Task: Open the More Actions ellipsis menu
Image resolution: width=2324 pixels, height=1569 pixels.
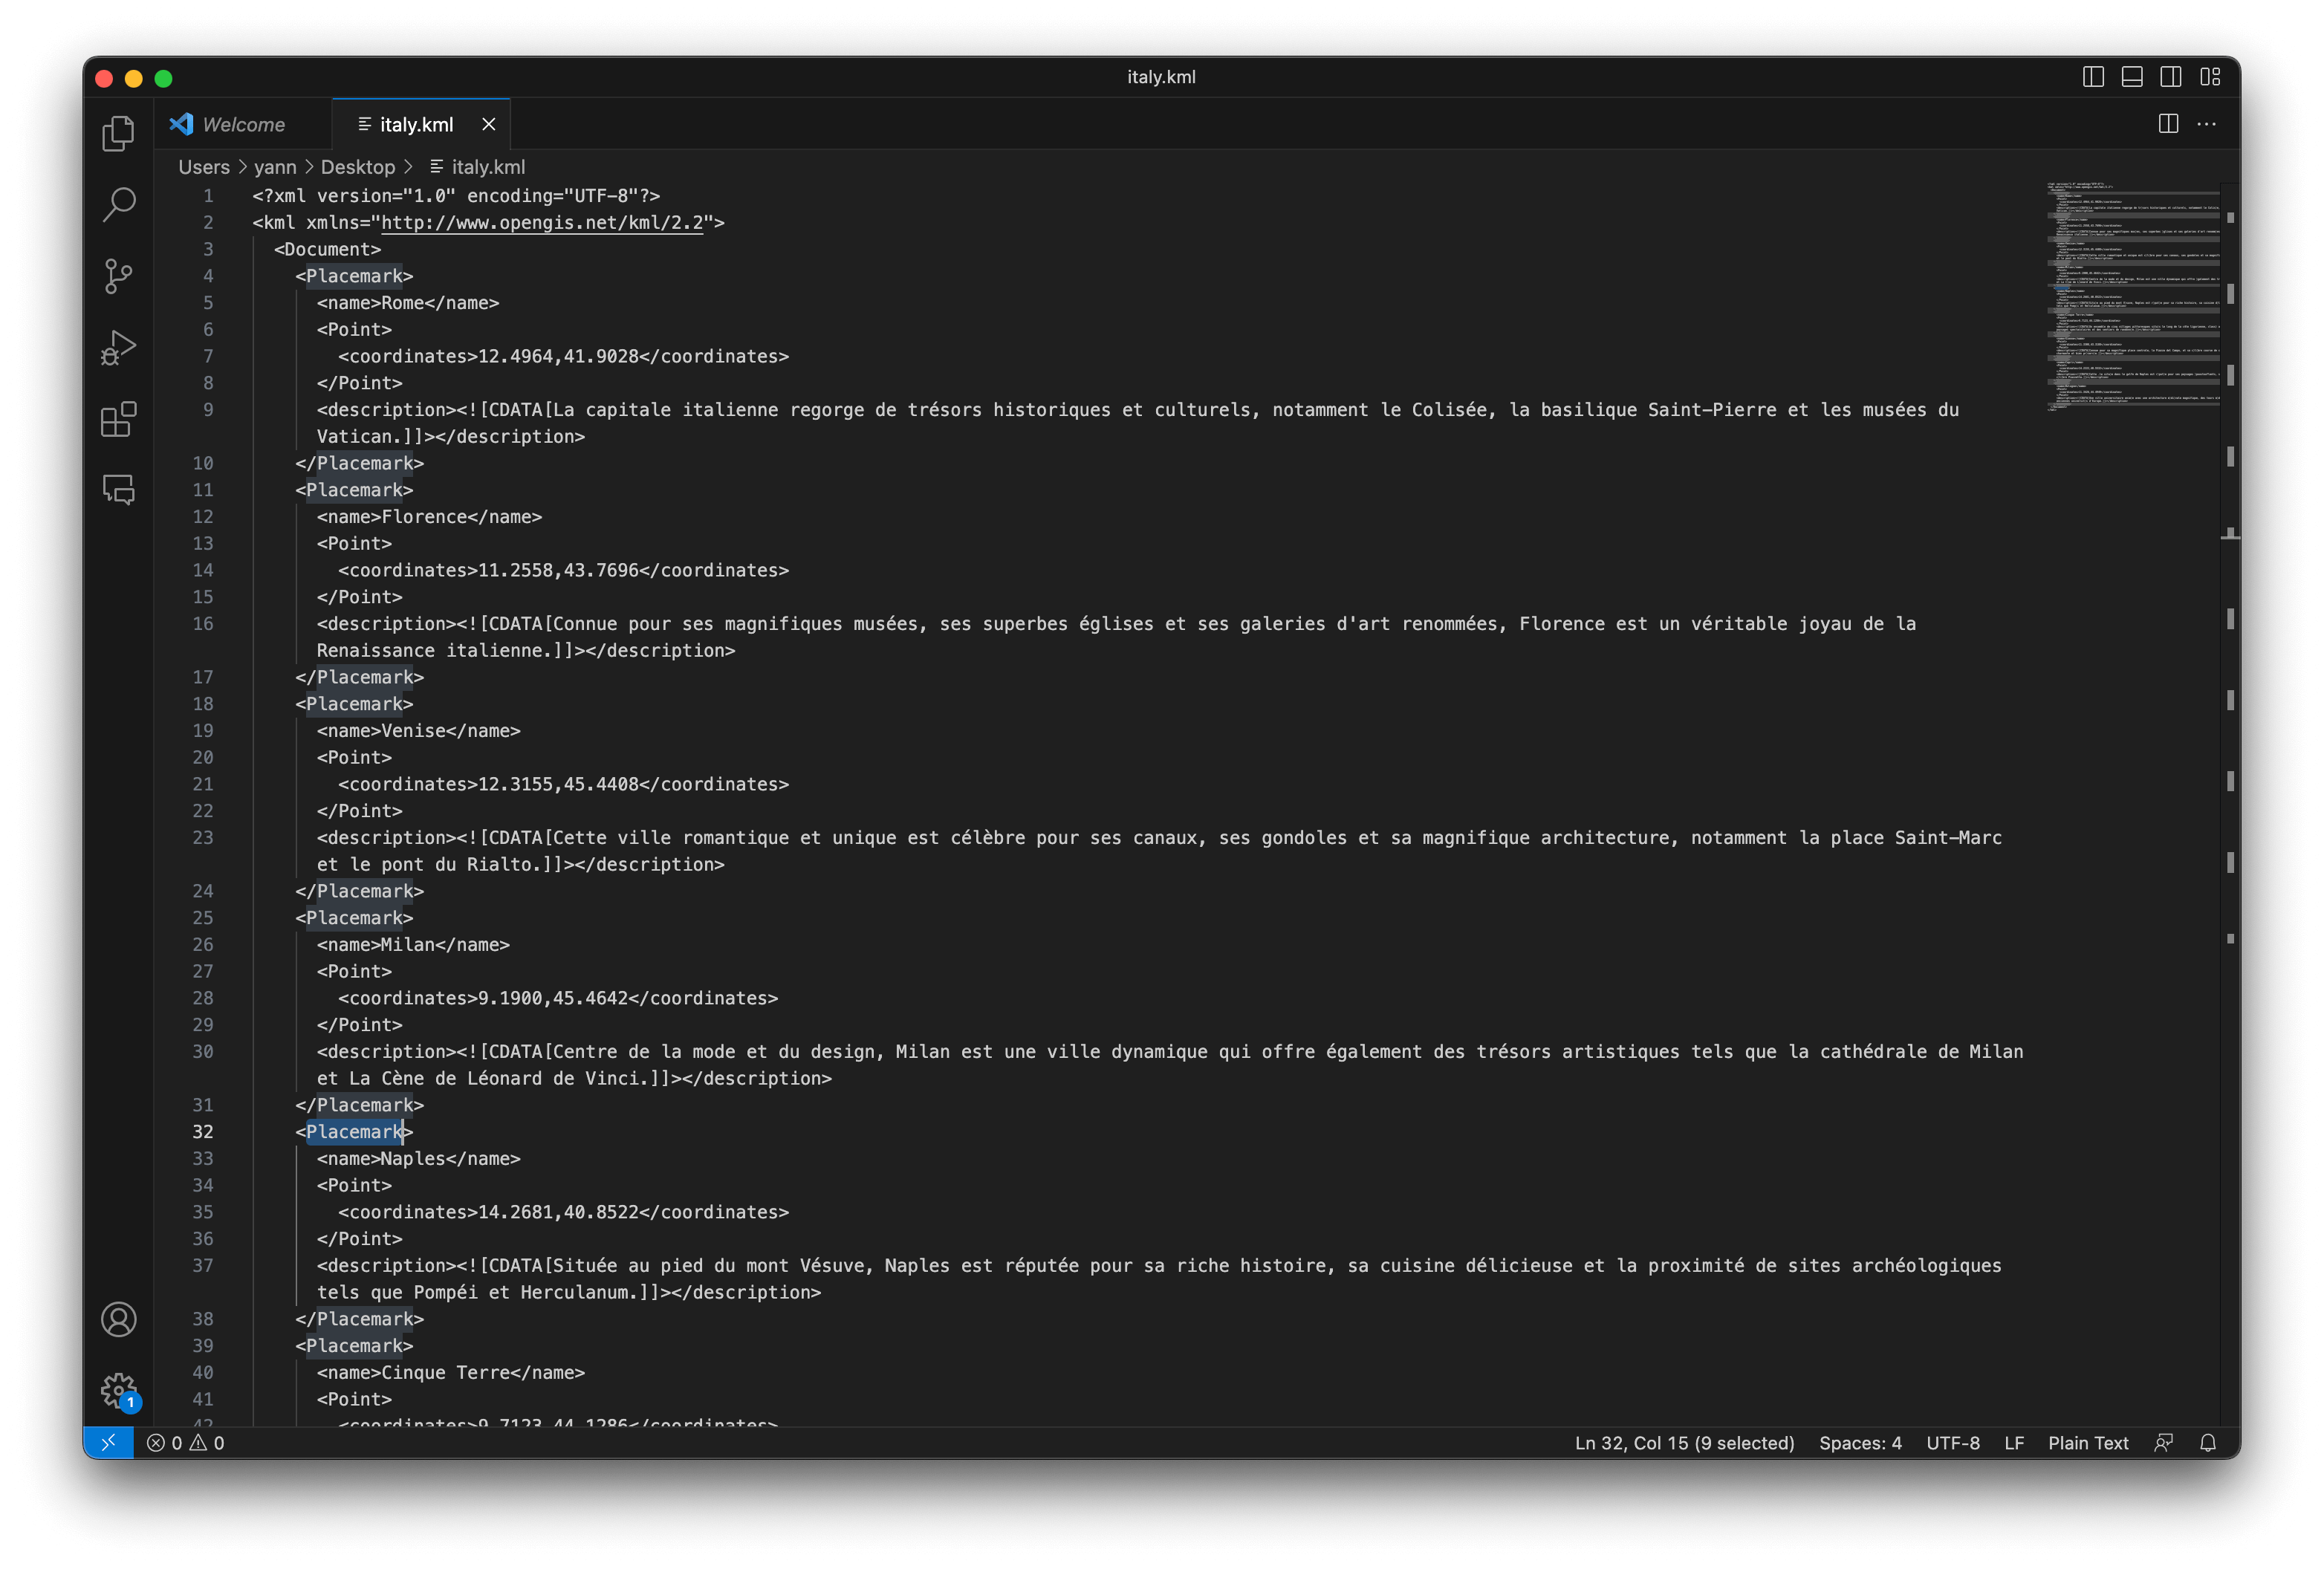Action: pos(2207,123)
